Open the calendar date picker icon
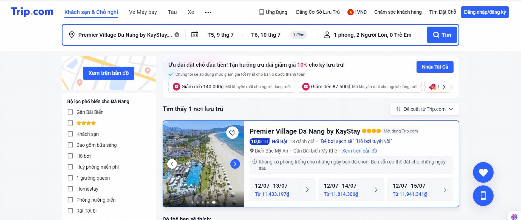 click(x=195, y=35)
